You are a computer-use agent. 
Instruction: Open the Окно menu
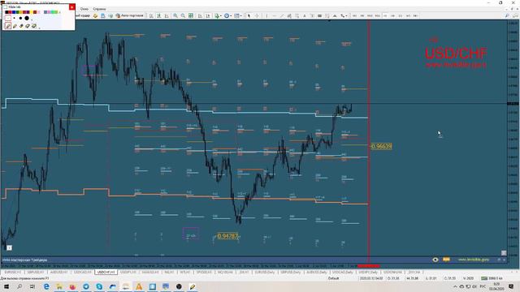pyautogui.click(x=84, y=9)
